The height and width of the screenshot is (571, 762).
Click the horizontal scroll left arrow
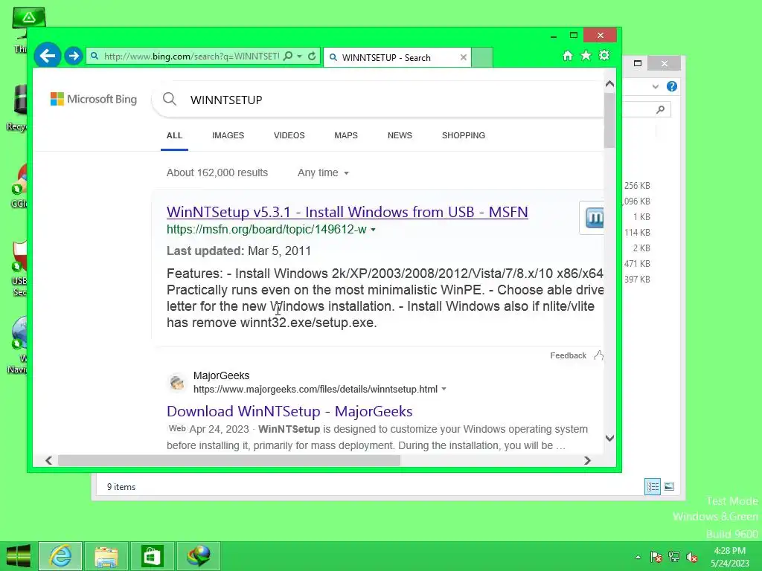48,460
